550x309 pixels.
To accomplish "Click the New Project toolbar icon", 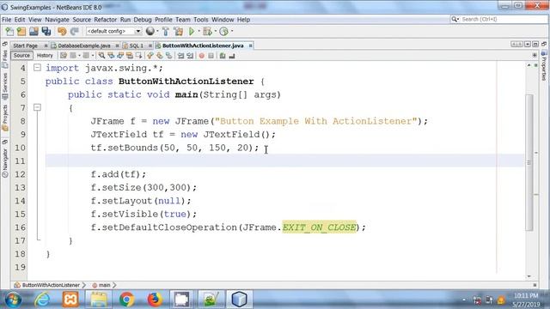I will click(21, 31).
